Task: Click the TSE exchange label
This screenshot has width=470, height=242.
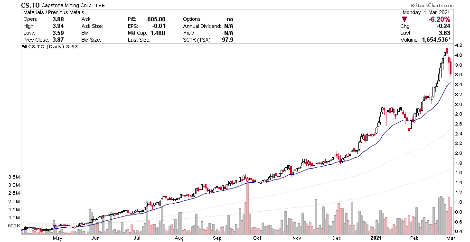Action: 99,5
